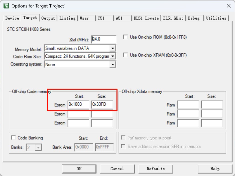Click the Xtal (MHz) input field
235x176 pixels.
[104, 39]
